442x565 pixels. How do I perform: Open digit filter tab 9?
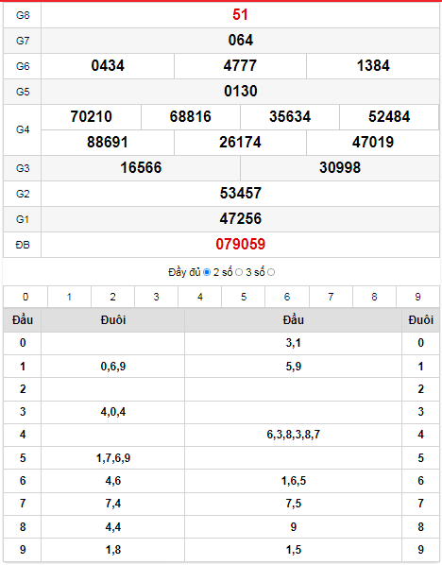pos(417,297)
